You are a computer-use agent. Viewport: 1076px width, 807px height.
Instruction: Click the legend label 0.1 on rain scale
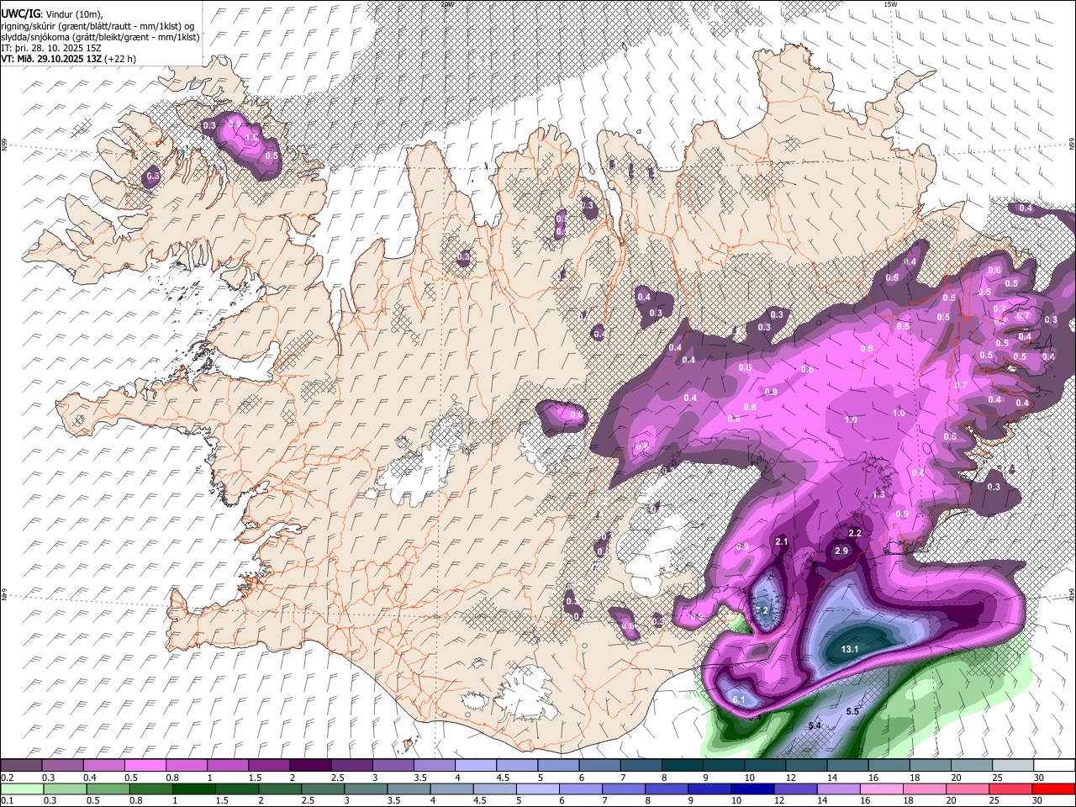pos(7,800)
